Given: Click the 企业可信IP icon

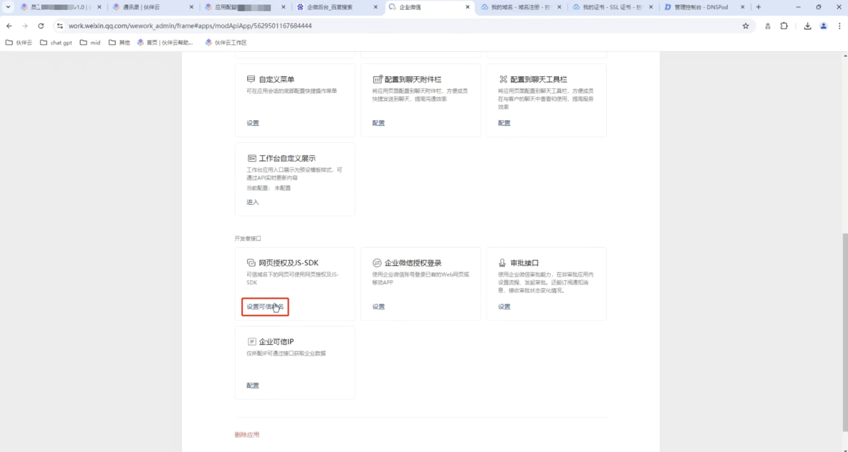Looking at the screenshot, I should [251, 342].
